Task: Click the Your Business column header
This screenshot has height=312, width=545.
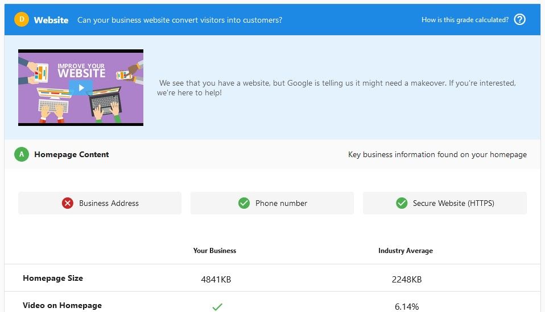Action: [215, 251]
